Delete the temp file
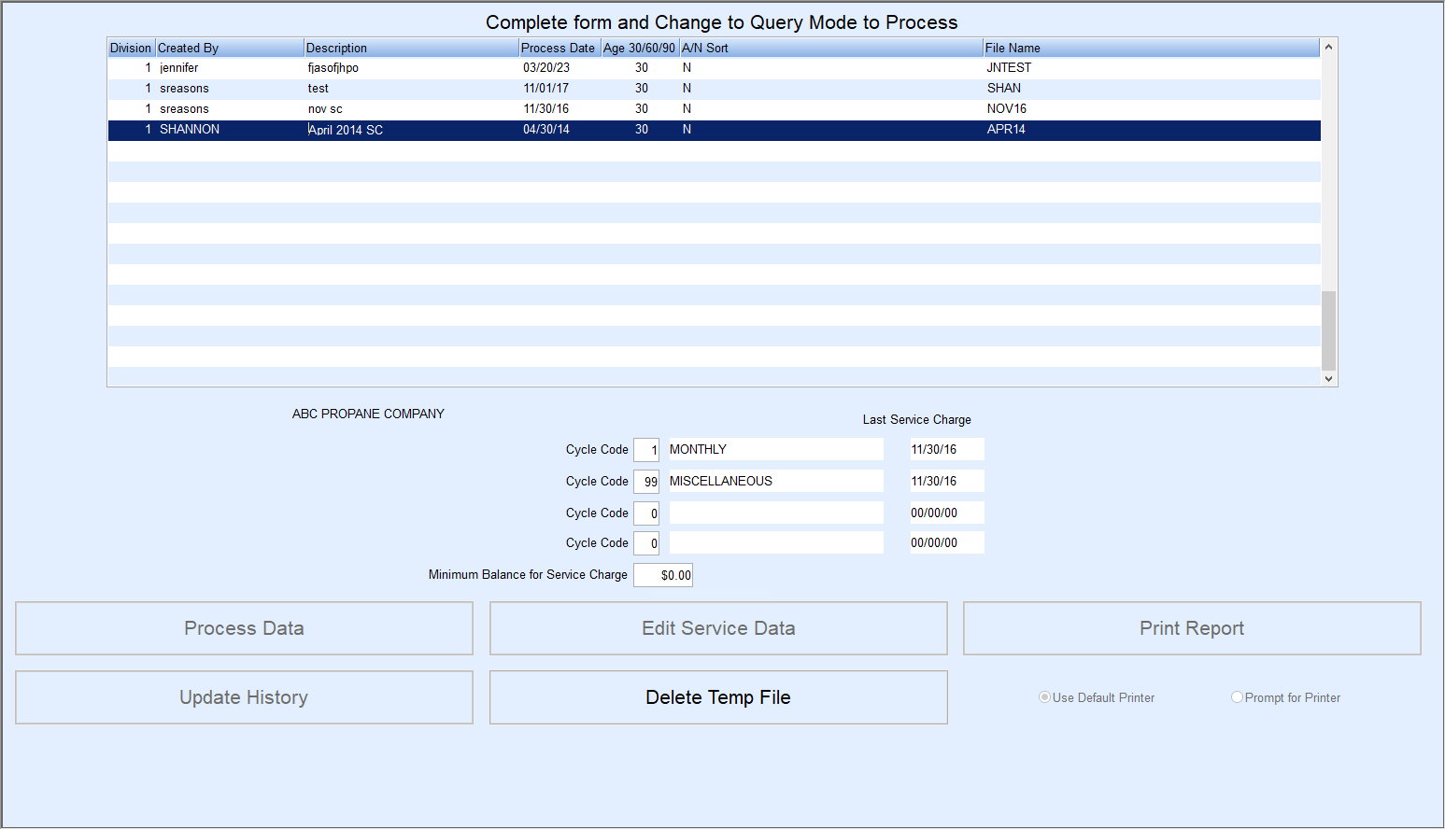This screenshot has width=1445, height=829. [717, 697]
